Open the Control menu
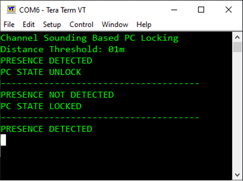The height and width of the screenshot is (181, 243). point(81,25)
